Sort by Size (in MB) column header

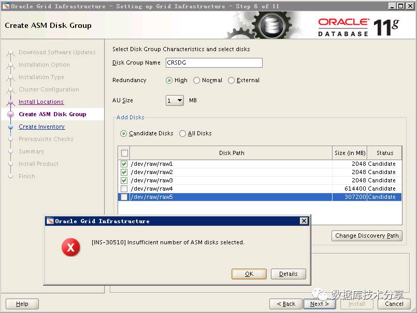point(350,153)
